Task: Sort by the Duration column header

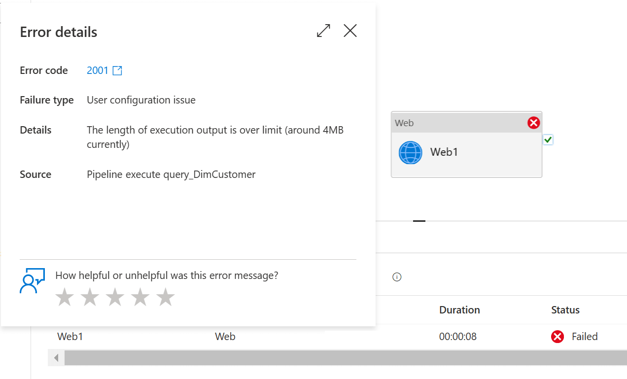Action: [x=459, y=310]
